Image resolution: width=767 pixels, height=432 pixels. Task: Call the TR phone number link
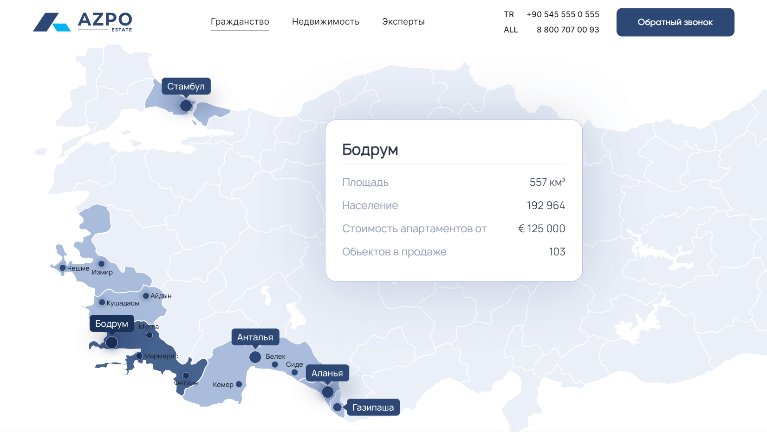(562, 14)
